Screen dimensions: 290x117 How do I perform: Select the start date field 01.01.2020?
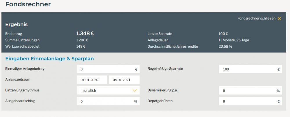pyautogui.click(x=92, y=80)
